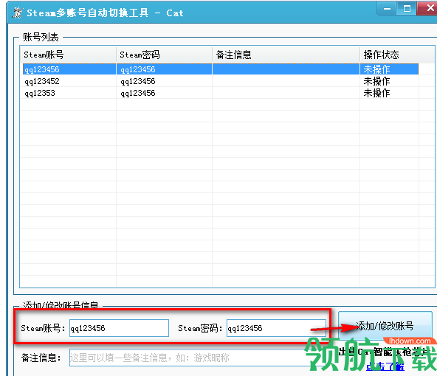Click the cat app icon in title bar
Viewport: 437px width, 376px height.
(x=17, y=13)
